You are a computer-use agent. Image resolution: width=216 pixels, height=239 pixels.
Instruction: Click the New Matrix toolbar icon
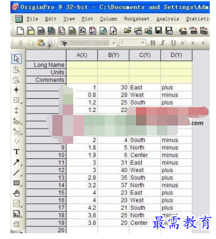(72, 31)
